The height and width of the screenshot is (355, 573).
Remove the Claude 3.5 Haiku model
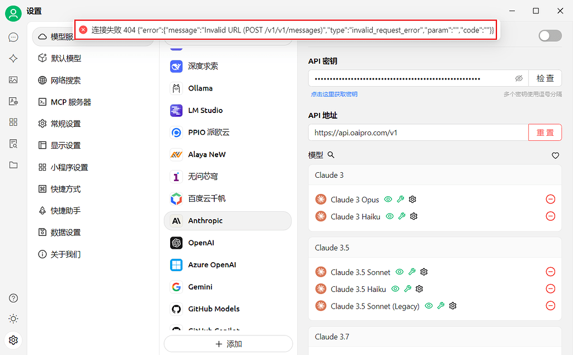tap(551, 289)
